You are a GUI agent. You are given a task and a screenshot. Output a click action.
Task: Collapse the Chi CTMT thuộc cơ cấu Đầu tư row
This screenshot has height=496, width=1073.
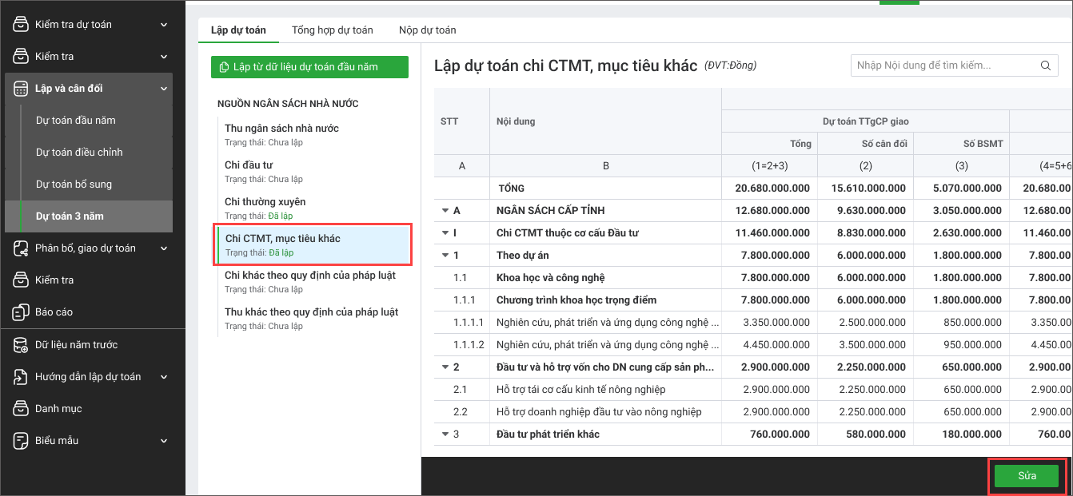[x=445, y=233]
